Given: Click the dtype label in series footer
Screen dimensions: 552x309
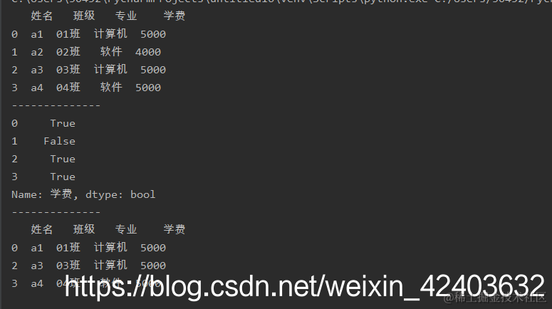Looking at the screenshot, I should coord(102,194).
